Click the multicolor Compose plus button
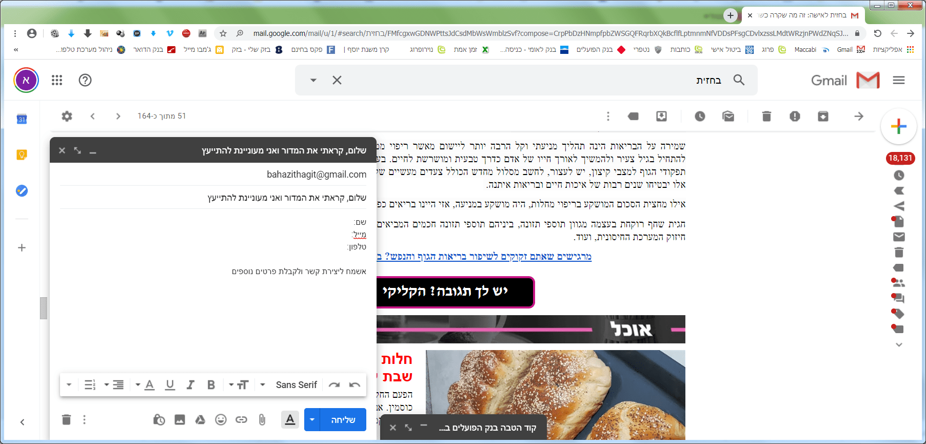Screen dimensions: 926x444 pyautogui.click(x=898, y=126)
